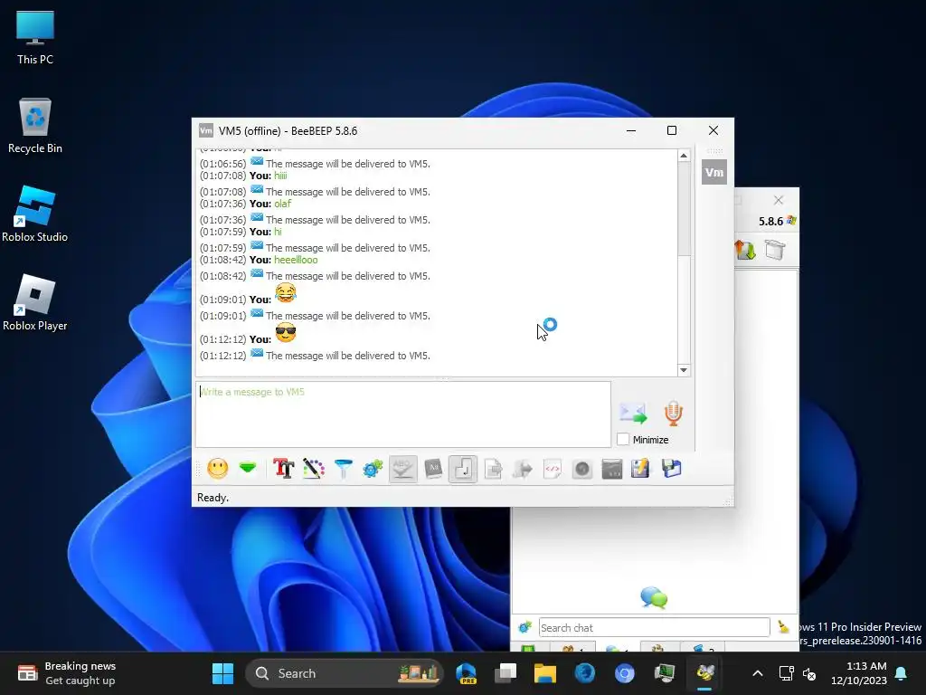Click the (01:12:12) delivery notice line
This screenshot has height=695, width=926.
tap(315, 355)
